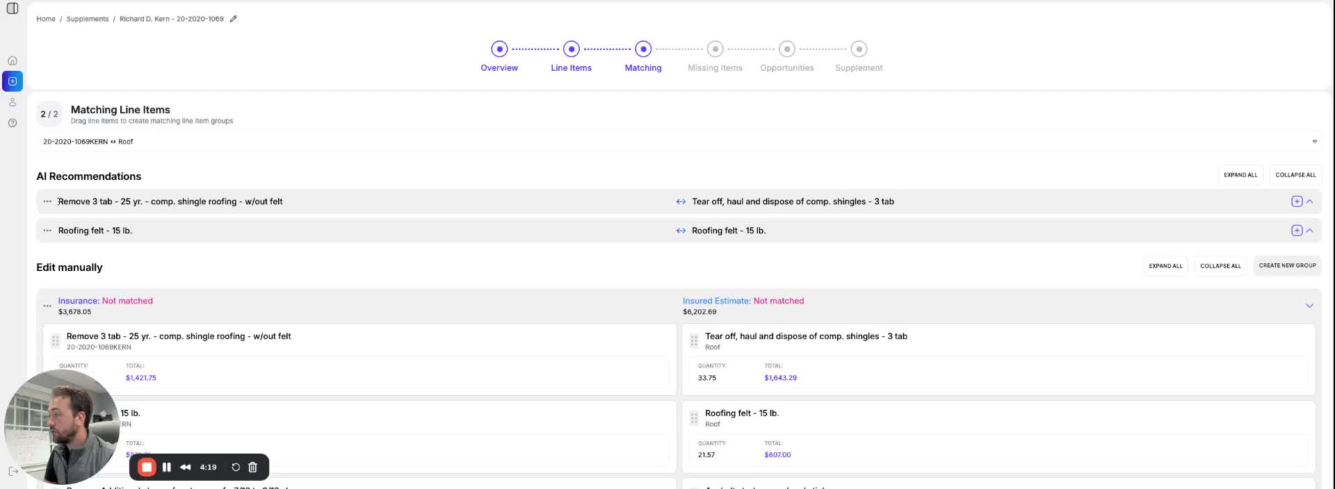Image resolution: width=1335 pixels, height=489 pixels.
Task: Open the Home icon in sidebar
Action: (x=12, y=60)
